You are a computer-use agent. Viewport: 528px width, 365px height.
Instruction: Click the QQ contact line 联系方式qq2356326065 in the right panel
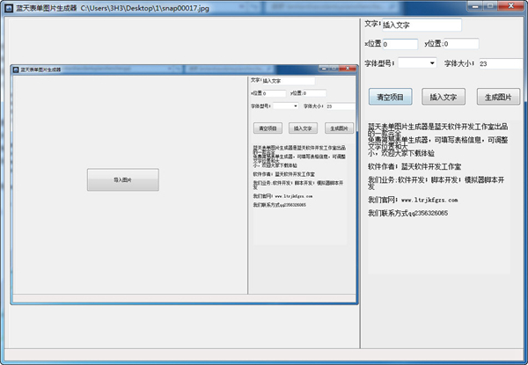coord(408,213)
